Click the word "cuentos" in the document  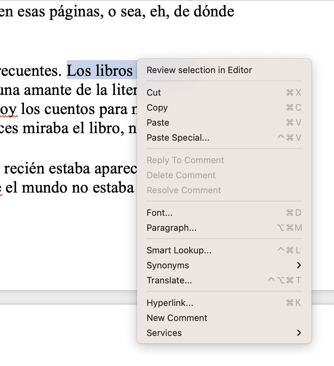pos(70,109)
